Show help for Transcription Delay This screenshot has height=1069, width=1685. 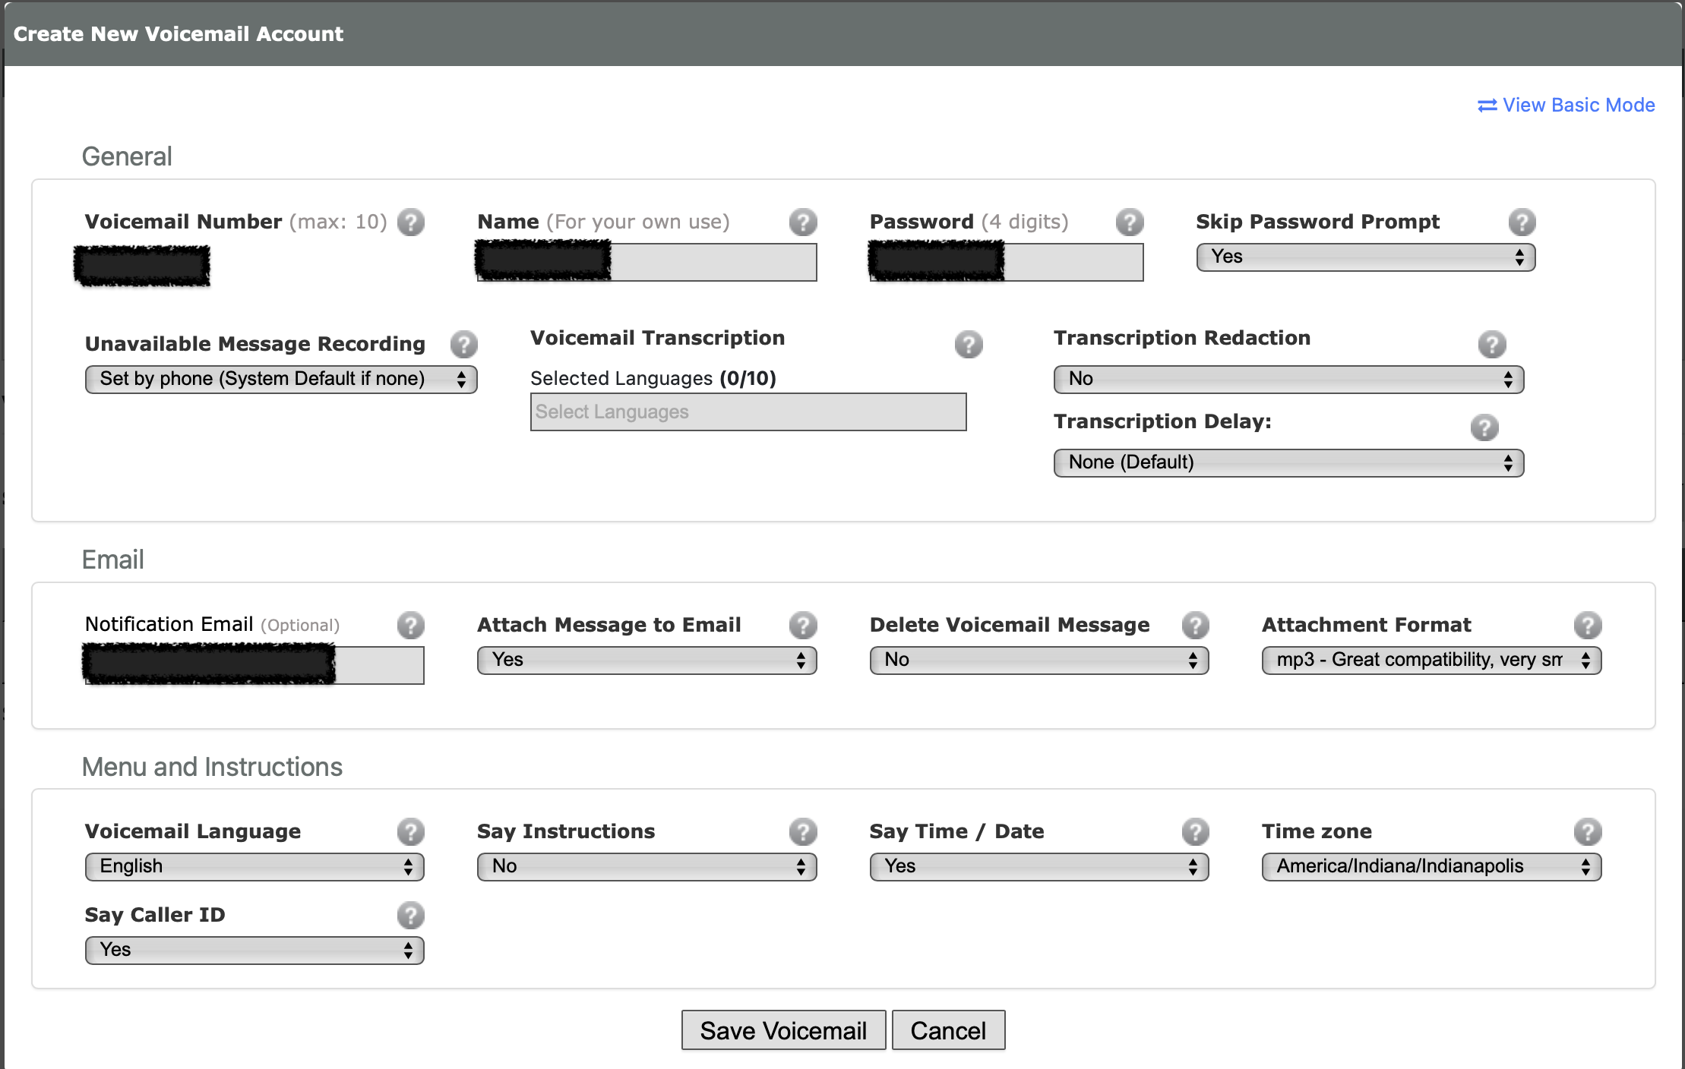pyautogui.click(x=1484, y=428)
